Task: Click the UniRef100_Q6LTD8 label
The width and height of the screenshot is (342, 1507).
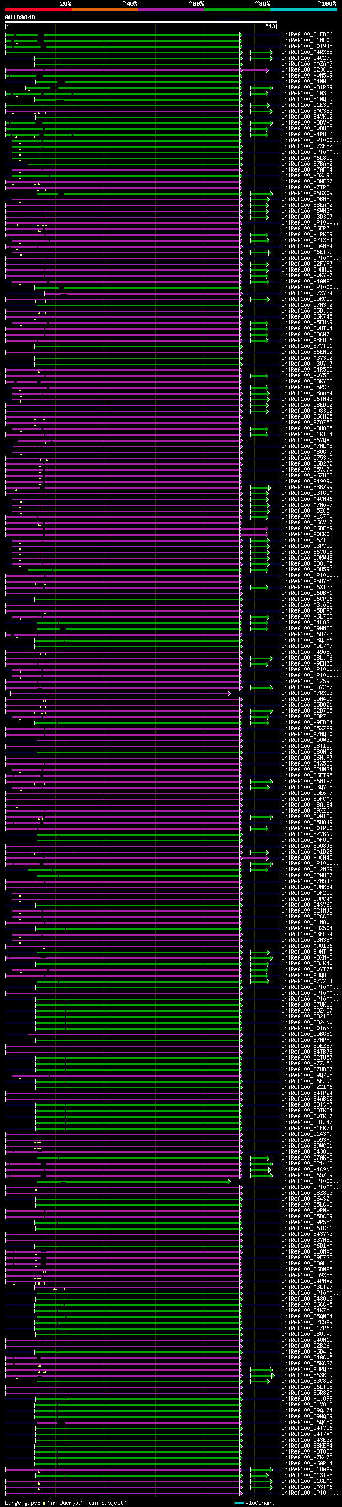Action: point(307,1387)
